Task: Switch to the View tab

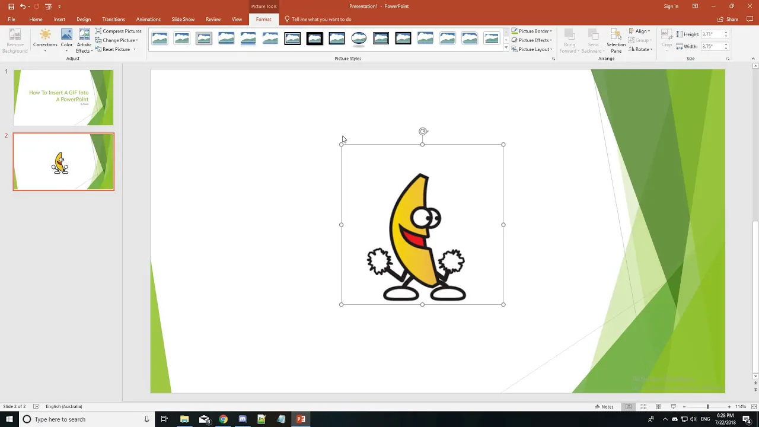Action: (237, 19)
